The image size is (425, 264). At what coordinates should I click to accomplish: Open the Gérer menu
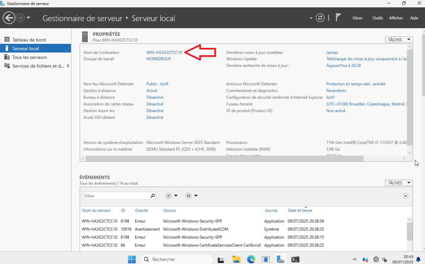click(357, 18)
